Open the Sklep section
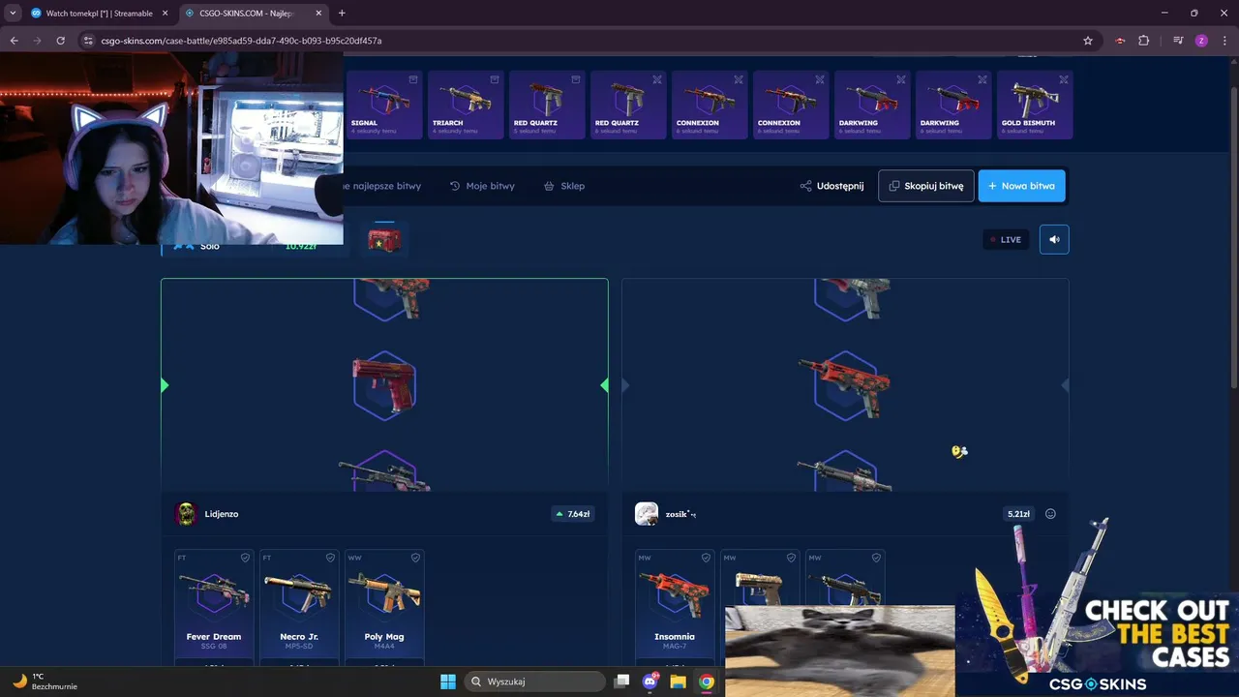1239x697 pixels. (x=564, y=186)
